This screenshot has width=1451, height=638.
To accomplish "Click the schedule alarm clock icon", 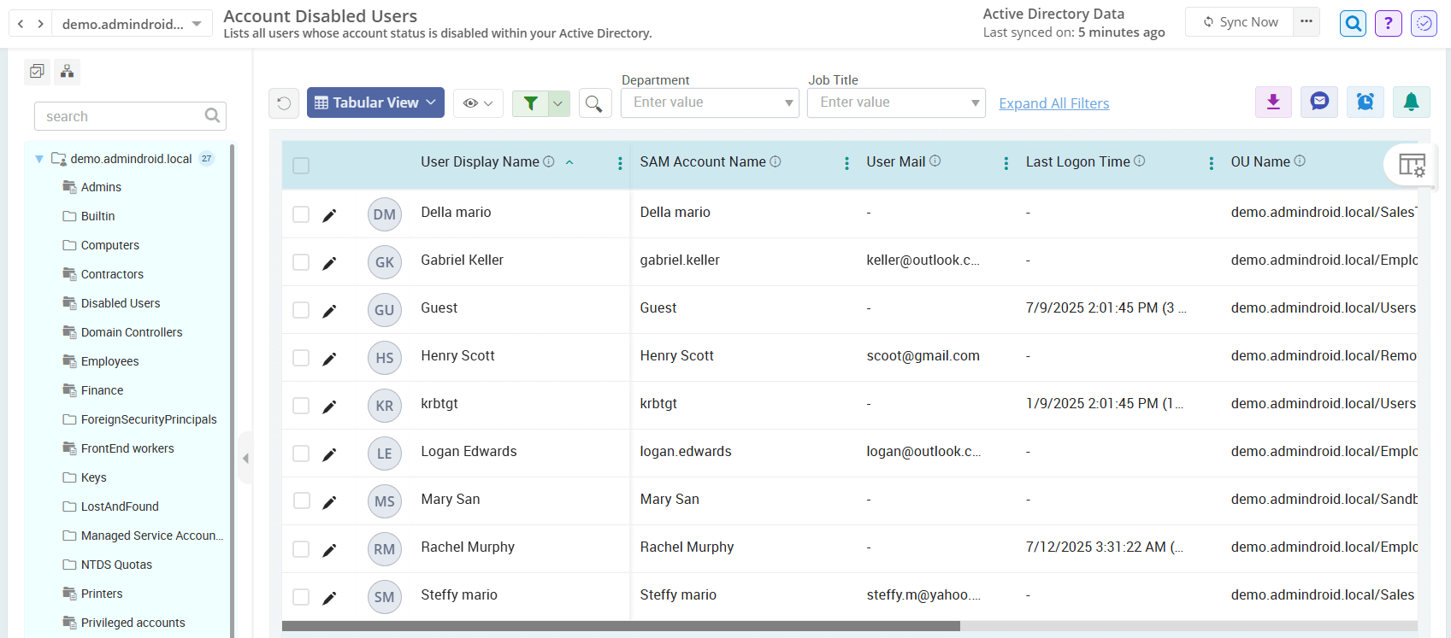I will 1365,102.
